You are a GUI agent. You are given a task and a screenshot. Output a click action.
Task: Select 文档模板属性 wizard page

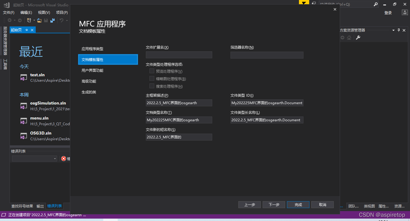point(108,59)
